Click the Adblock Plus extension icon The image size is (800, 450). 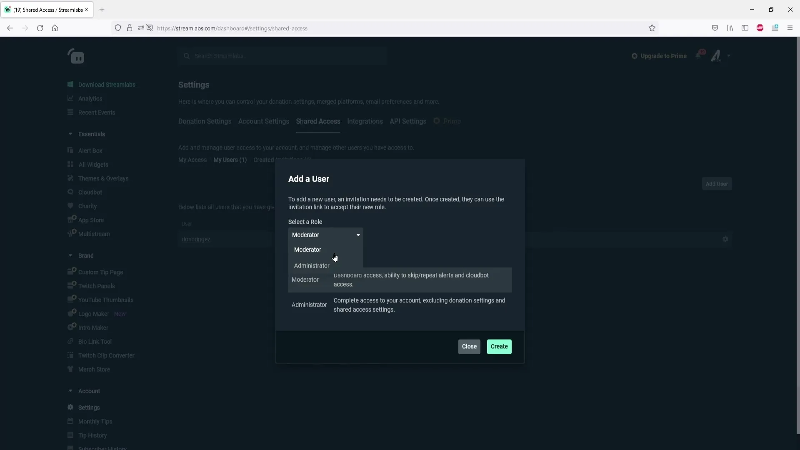click(760, 28)
